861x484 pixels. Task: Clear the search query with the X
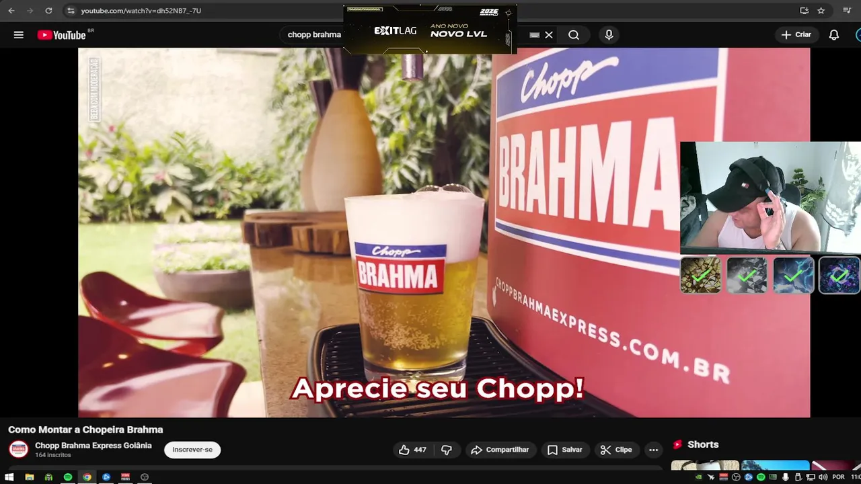point(549,35)
